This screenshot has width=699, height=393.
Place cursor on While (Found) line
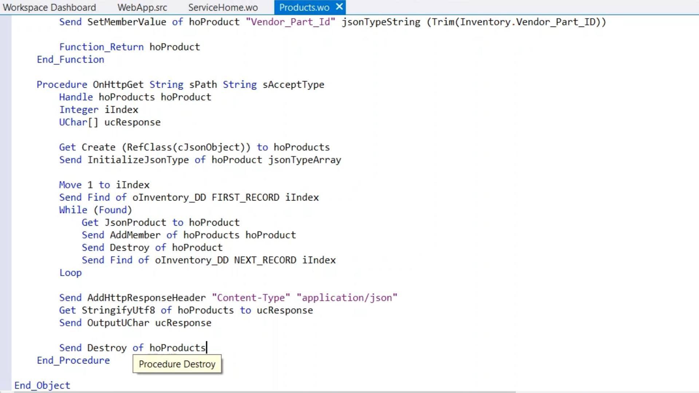95,210
